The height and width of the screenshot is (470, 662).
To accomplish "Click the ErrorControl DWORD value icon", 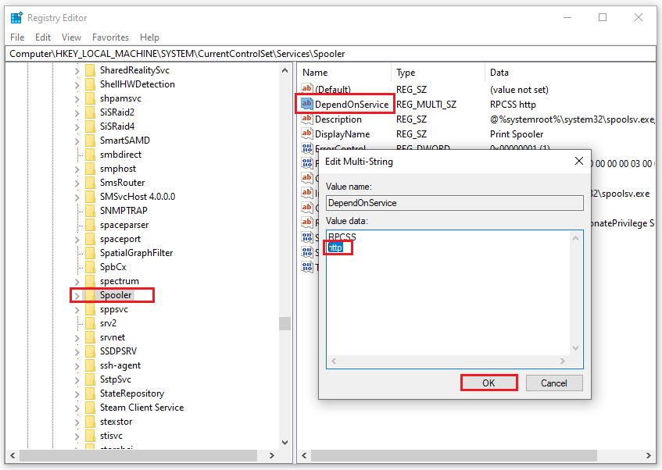I will click(307, 148).
